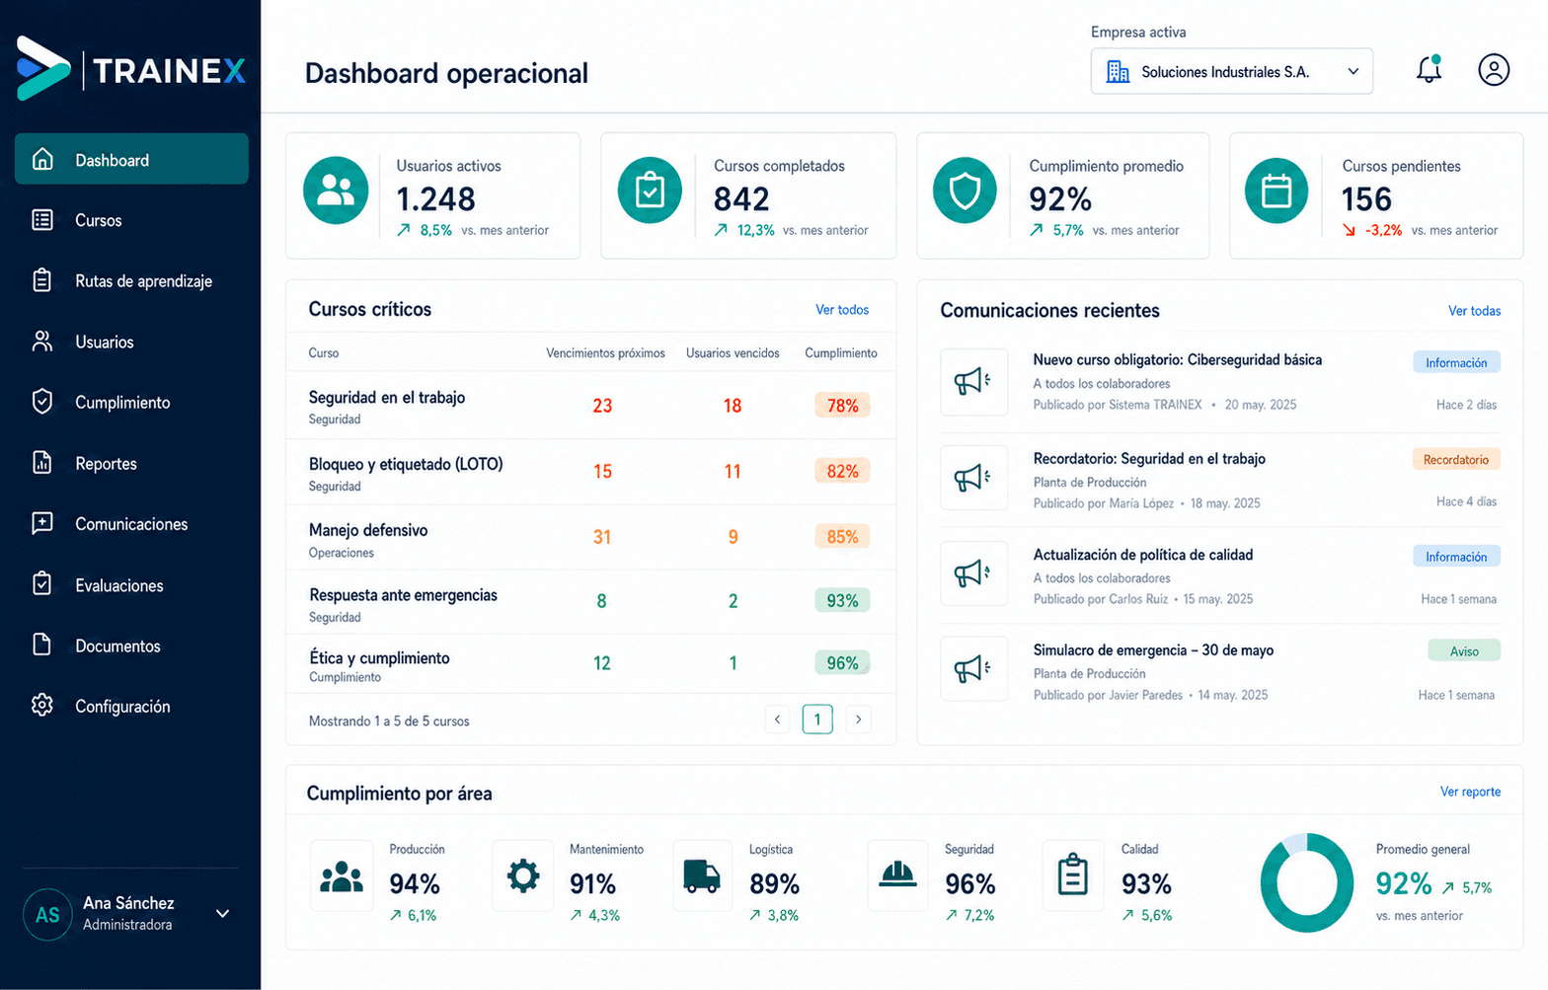This screenshot has width=1548, height=990.
Task: Click the Cursos pendientes calendar icon
Action: point(1277,190)
